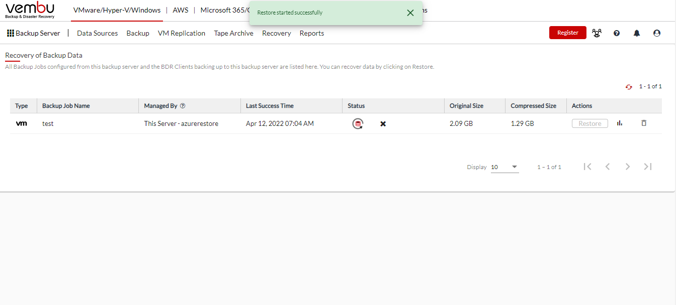This screenshot has height=305, width=676.
Task: Click the Status column header
Action: pyautogui.click(x=356, y=106)
